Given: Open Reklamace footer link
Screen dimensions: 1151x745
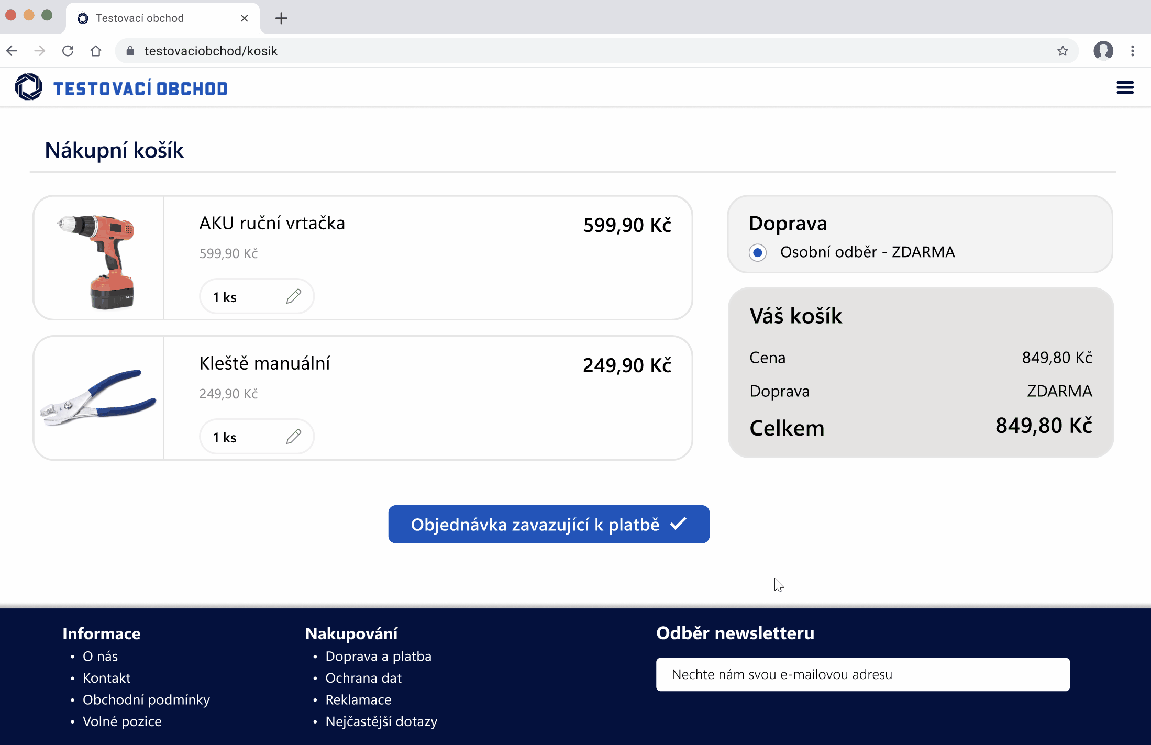Looking at the screenshot, I should [x=359, y=700].
